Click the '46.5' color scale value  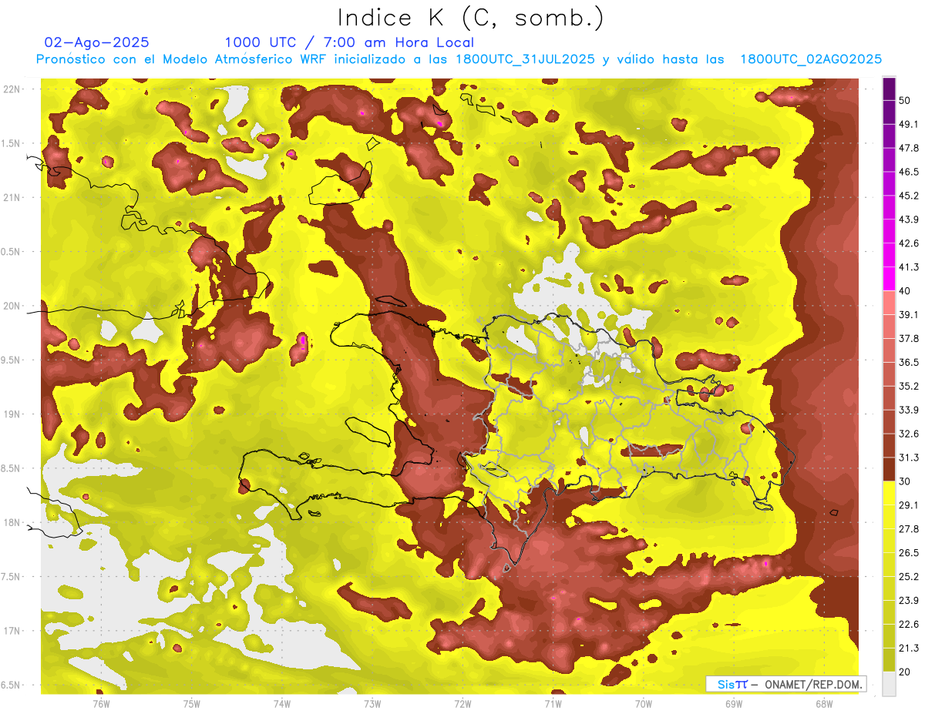click(908, 172)
